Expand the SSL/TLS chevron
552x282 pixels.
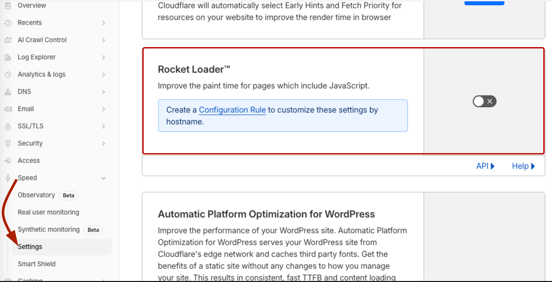tap(103, 126)
